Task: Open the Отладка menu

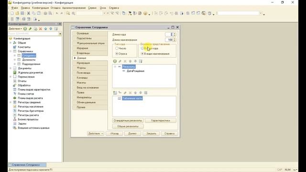Action: pos(55,8)
